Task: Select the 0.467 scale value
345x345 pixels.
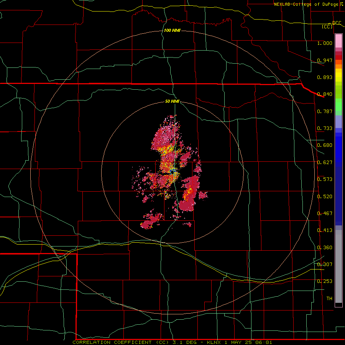Action: click(325, 214)
